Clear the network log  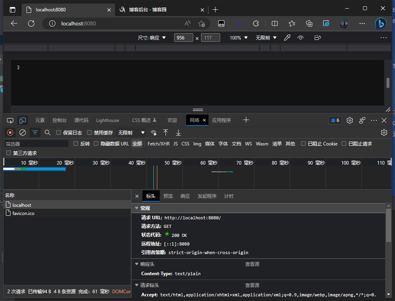click(x=23, y=133)
